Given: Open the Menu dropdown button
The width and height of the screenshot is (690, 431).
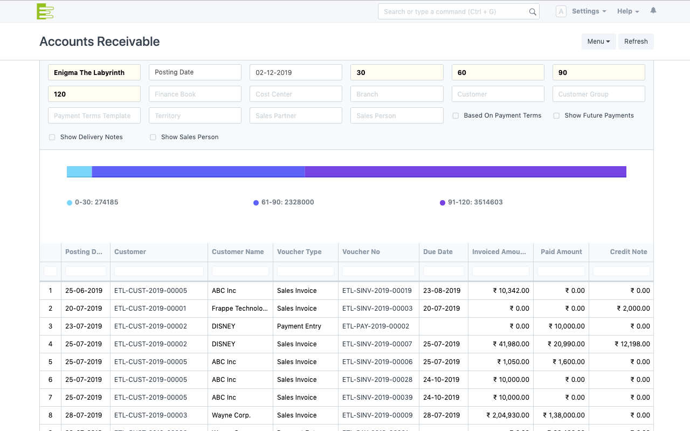Looking at the screenshot, I should pos(598,42).
